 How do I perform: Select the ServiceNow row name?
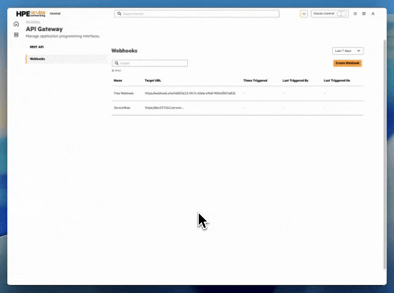(122, 108)
